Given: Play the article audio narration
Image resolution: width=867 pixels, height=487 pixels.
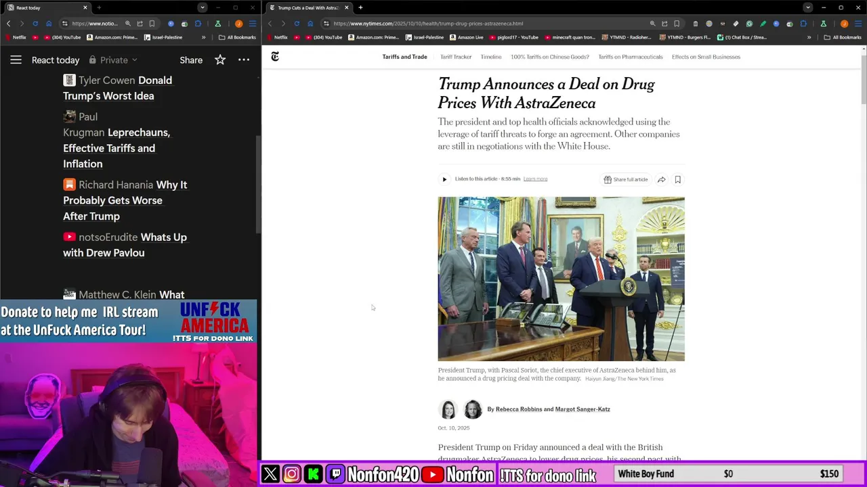Looking at the screenshot, I should 444,179.
